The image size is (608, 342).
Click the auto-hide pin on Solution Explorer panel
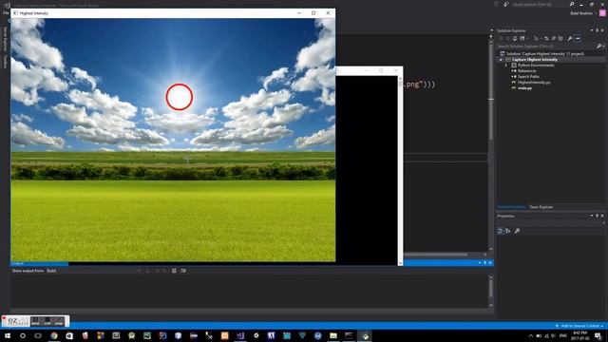[598, 30]
